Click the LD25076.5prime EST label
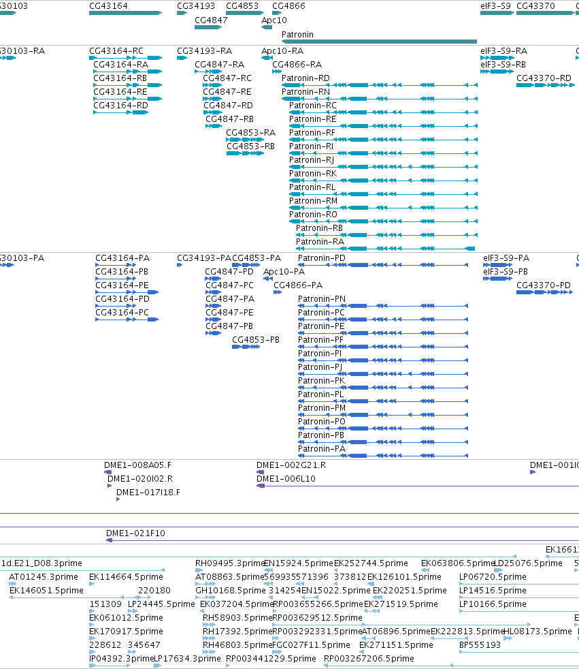579x669 pixels. tap(528, 563)
